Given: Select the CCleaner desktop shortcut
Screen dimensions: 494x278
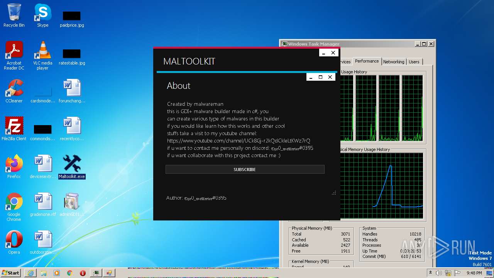Looking at the screenshot, I should pos(14,91).
